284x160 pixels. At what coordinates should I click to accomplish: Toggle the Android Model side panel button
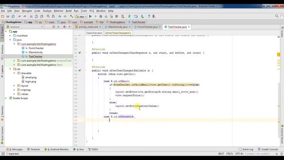282,134
